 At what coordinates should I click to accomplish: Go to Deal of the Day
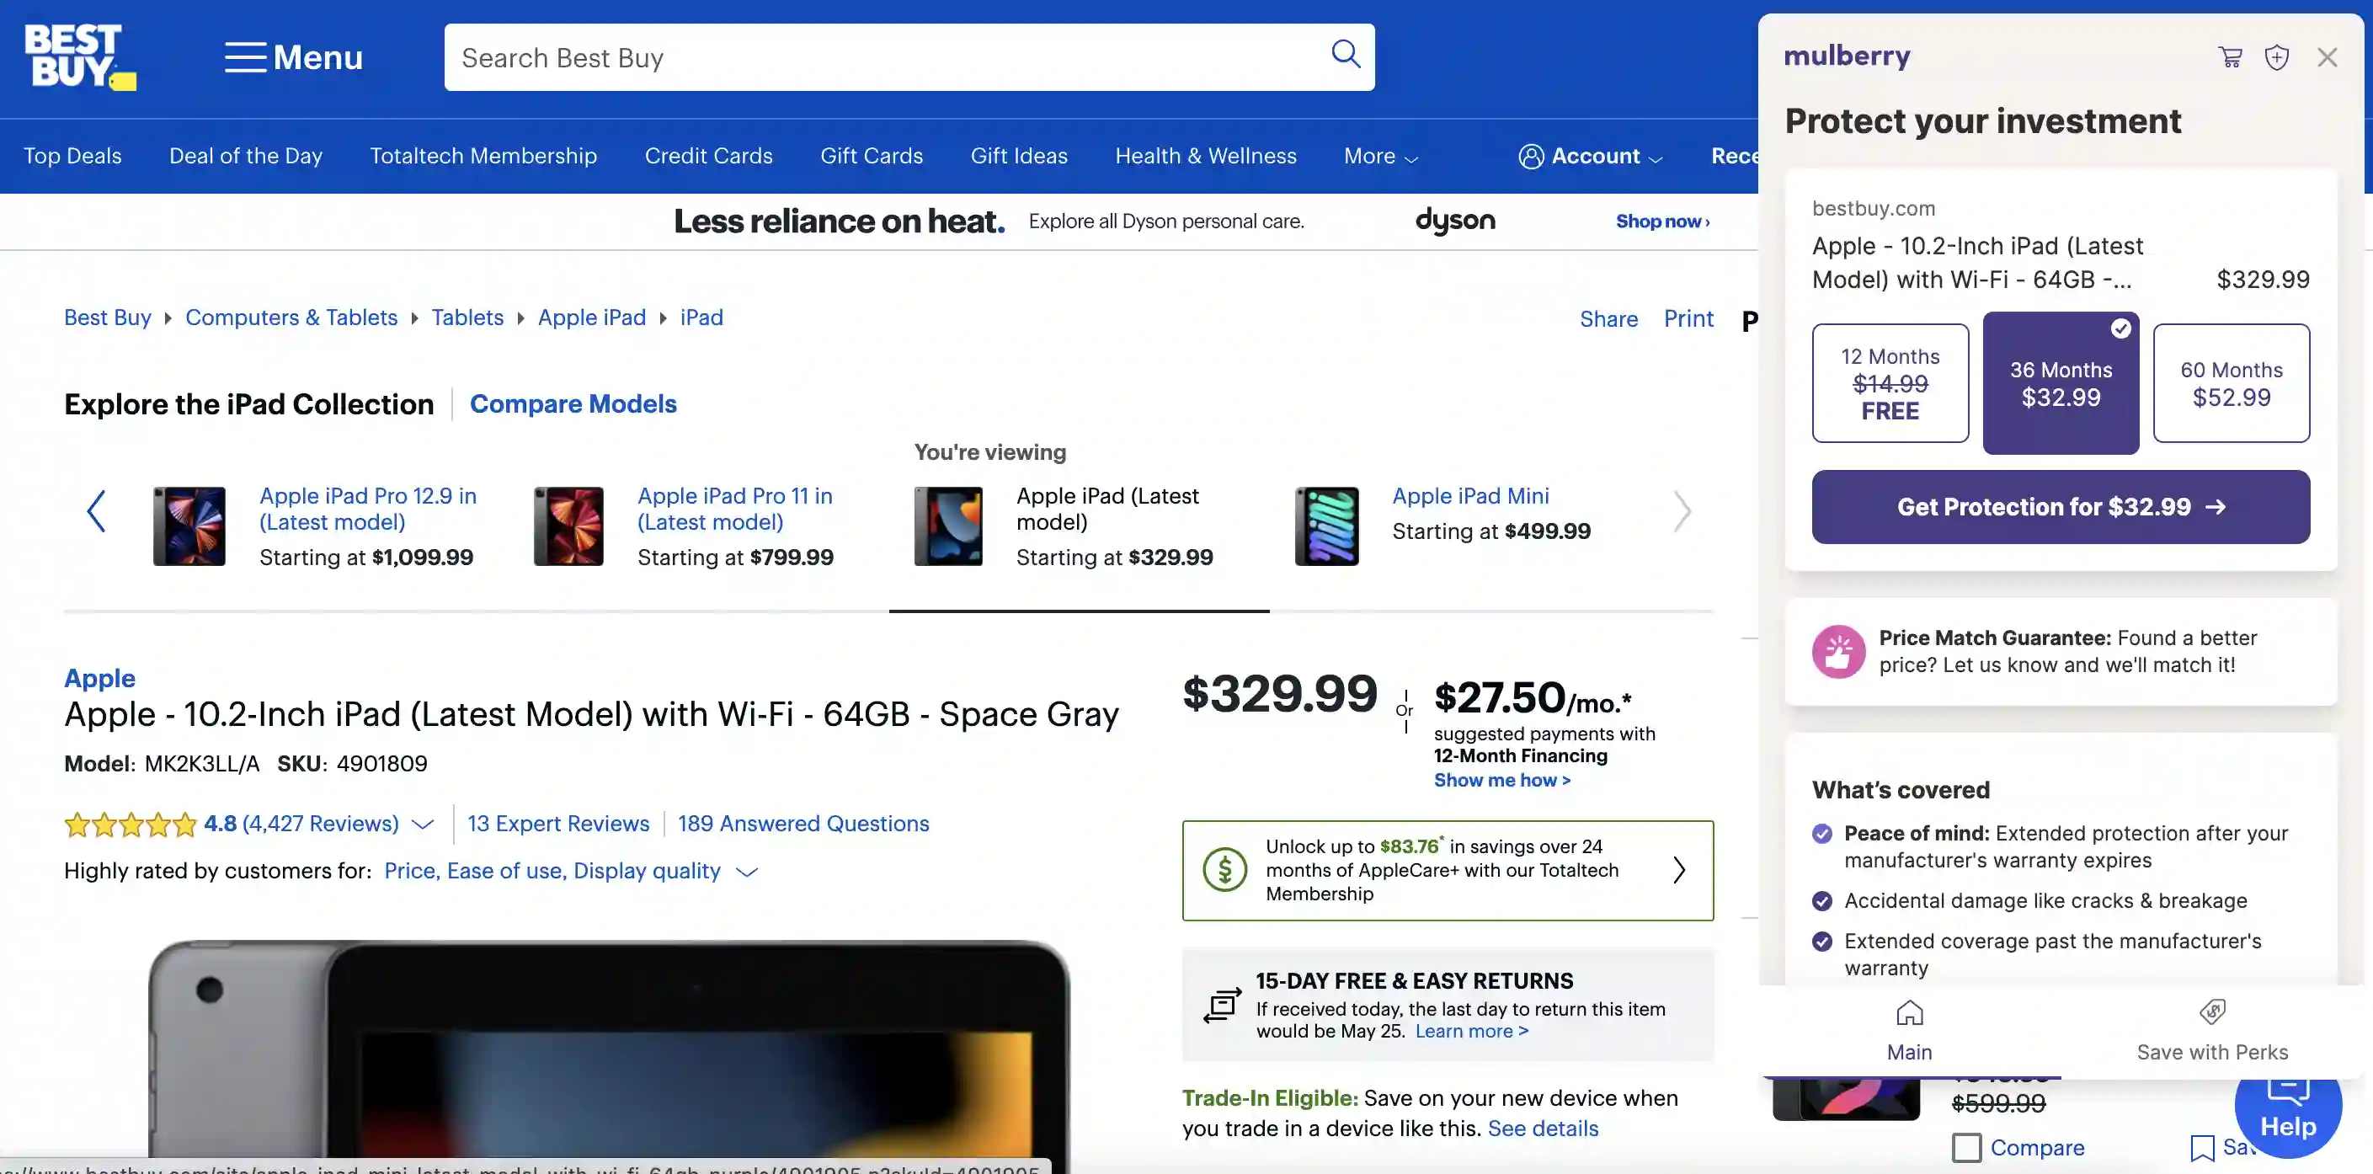tap(246, 156)
